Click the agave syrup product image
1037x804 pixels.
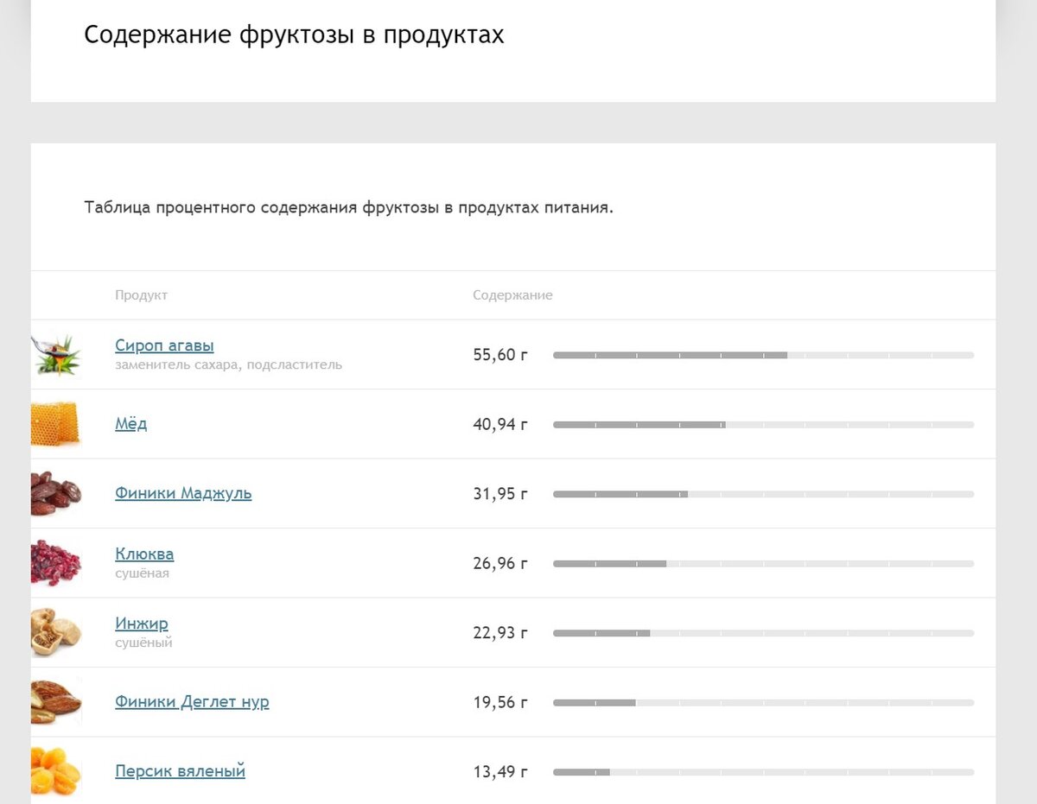56,355
